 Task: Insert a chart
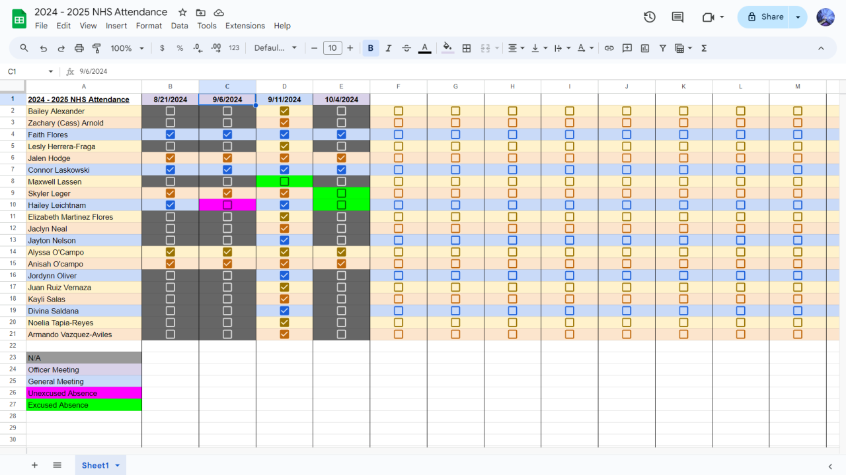[x=645, y=48]
